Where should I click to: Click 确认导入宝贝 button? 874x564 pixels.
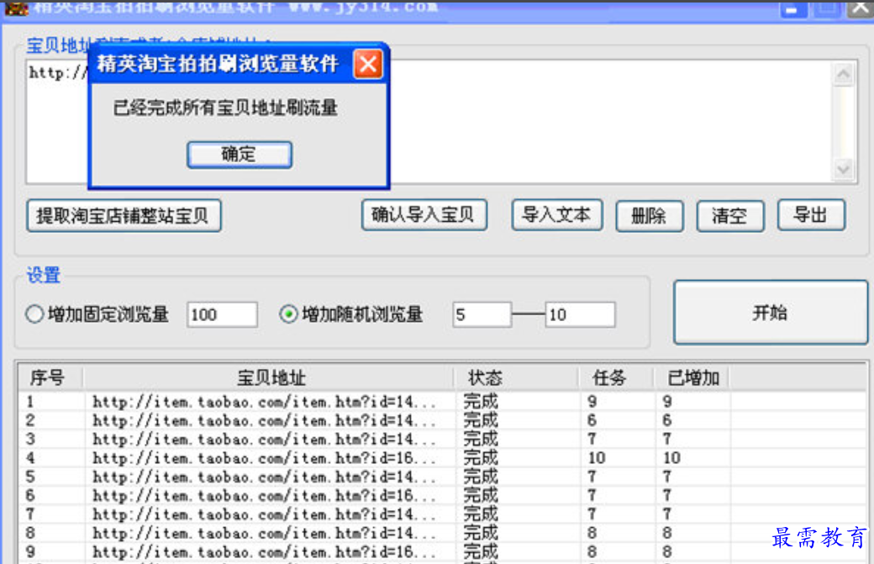click(x=424, y=214)
